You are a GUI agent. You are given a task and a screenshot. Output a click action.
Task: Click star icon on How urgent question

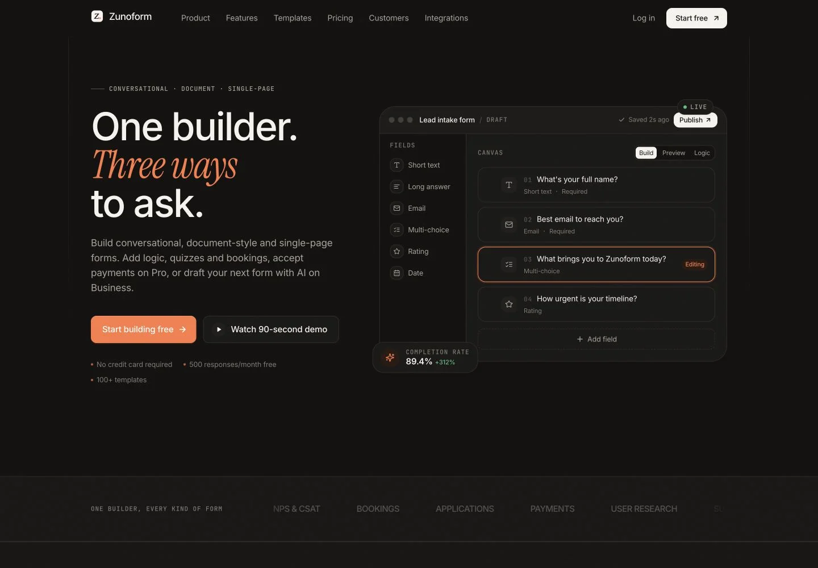coord(509,304)
